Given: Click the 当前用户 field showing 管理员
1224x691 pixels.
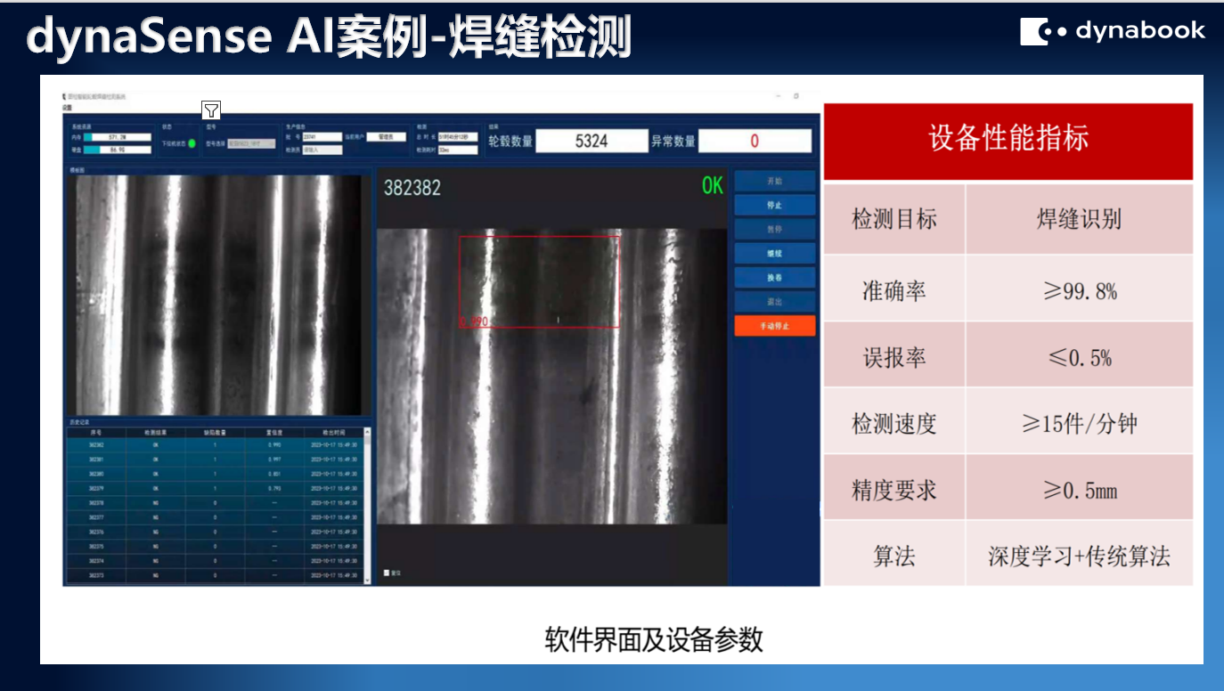Looking at the screenshot, I should pos(387,137).
